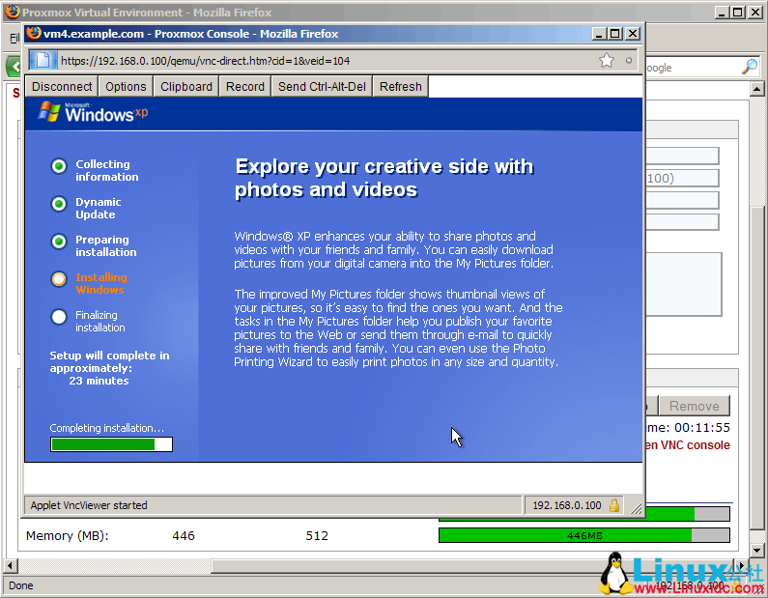Screen dimensions: 768x598
Task: Select the Installing Windows step indicator
Action: tap(59, 279)
